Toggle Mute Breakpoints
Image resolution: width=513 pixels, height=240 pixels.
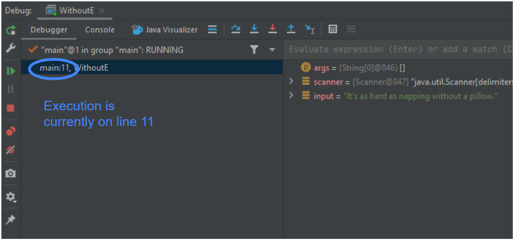pos(11,150)
